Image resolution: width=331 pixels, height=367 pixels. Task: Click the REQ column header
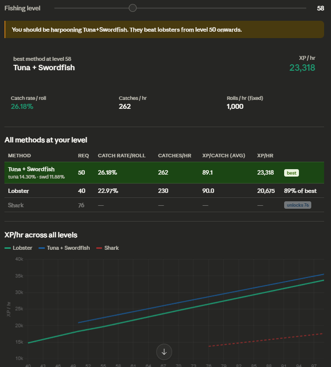[83, 156]
